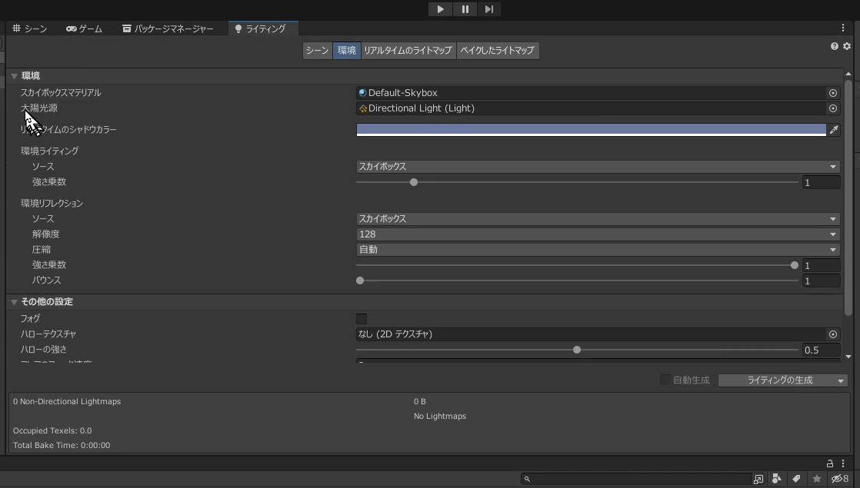860x488 pixels.
Task: Advance one frame with the Step button
Action: point(489,9)
